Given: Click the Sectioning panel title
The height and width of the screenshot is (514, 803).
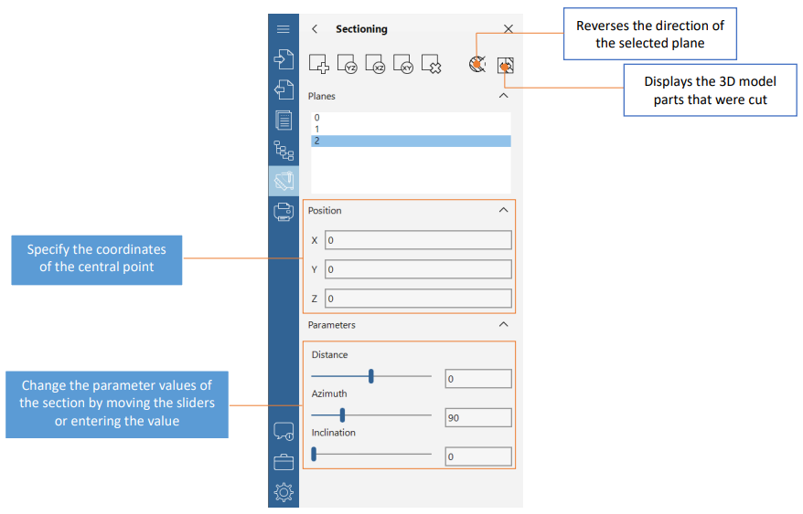Looking at the screenshot, I should pyautogui.click(x=361, y=29).
